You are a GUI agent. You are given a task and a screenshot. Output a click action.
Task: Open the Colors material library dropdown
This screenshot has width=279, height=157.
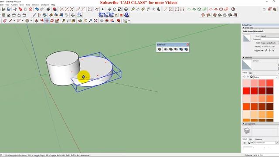pos(265,77)
